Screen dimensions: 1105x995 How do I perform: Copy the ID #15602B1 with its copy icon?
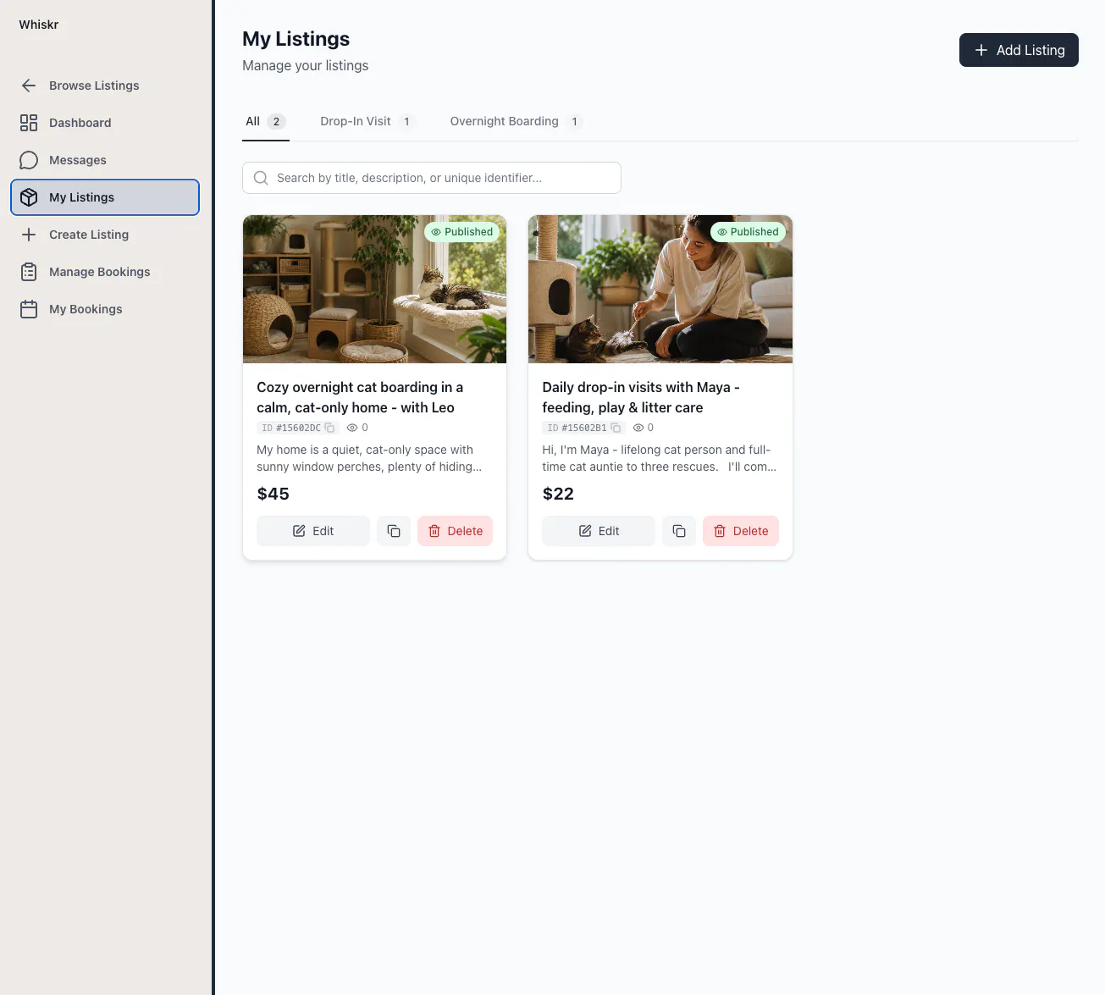pyautogui.click(x=616, y=428)
